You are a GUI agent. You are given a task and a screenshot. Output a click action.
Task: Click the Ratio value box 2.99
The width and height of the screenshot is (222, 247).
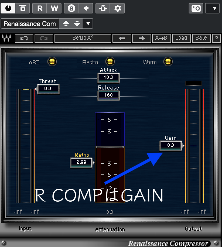81,162
